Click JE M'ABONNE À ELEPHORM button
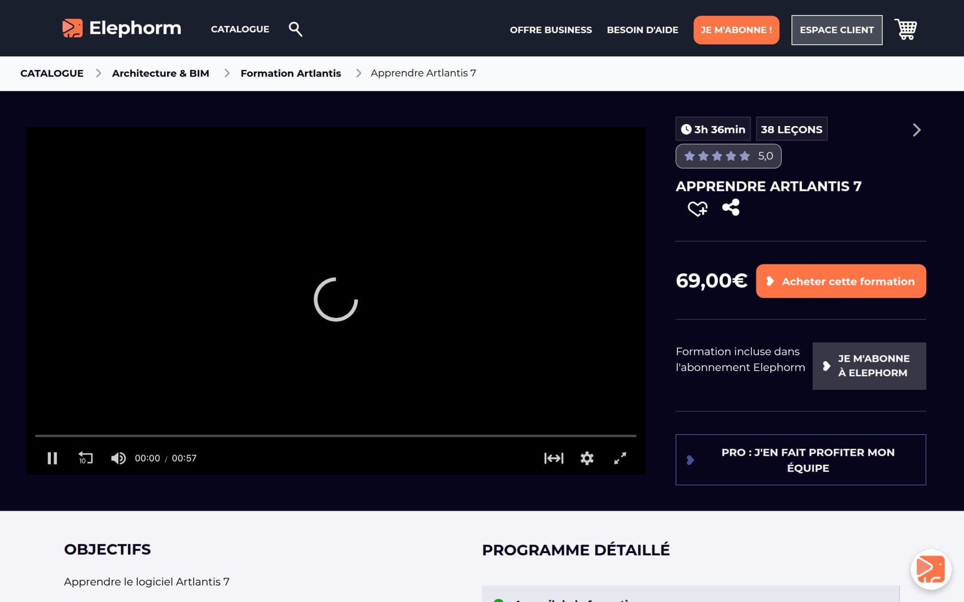The width and height of the screenshot is (964, 602). tap(869, 366)
